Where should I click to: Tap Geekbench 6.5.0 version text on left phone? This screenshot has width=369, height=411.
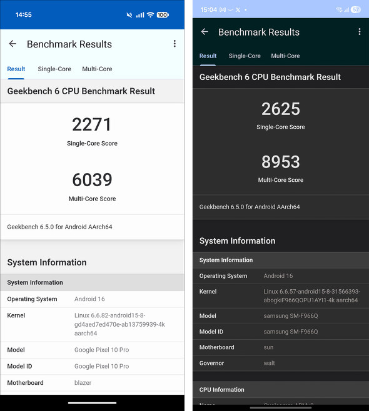(59, 227)
